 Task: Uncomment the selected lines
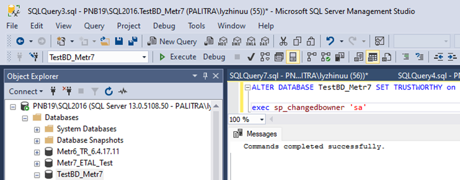[x=420, y=57]
